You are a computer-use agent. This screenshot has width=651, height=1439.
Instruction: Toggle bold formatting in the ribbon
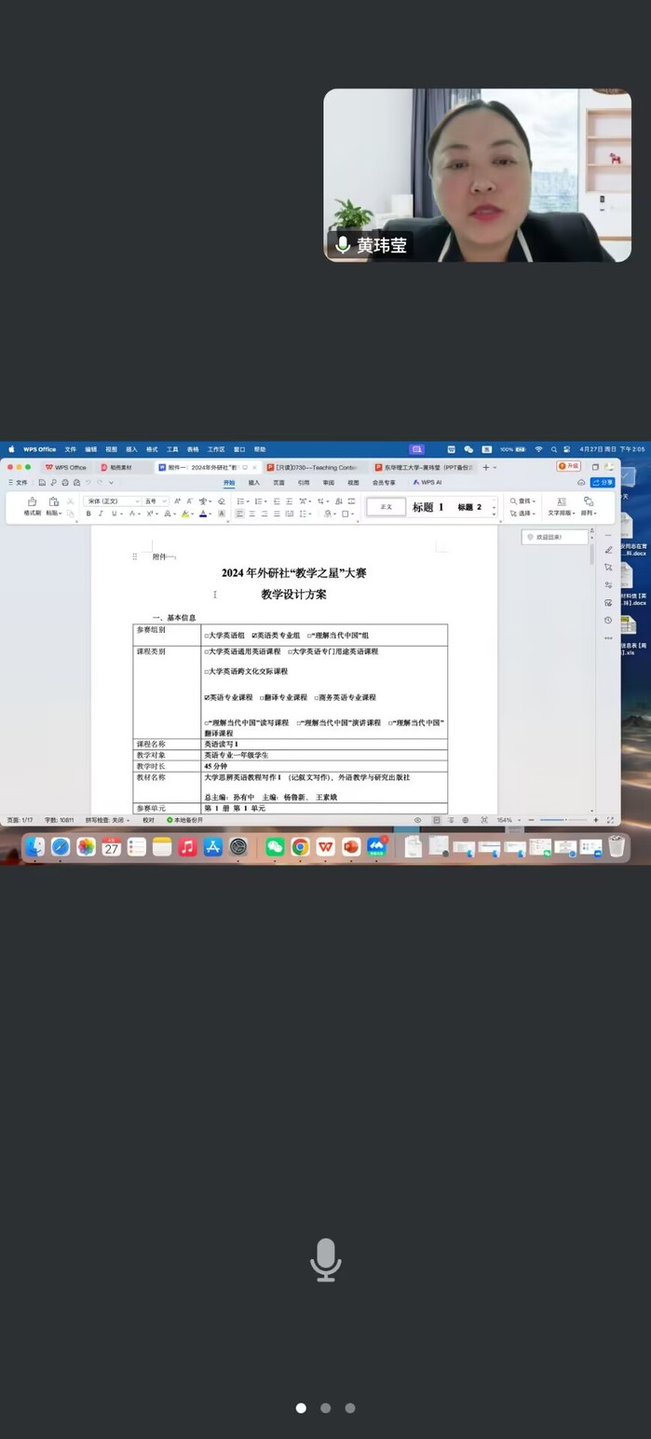click(88, 514)
